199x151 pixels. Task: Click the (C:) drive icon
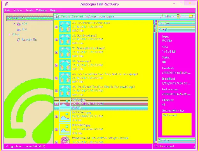(x=19, y=24)
